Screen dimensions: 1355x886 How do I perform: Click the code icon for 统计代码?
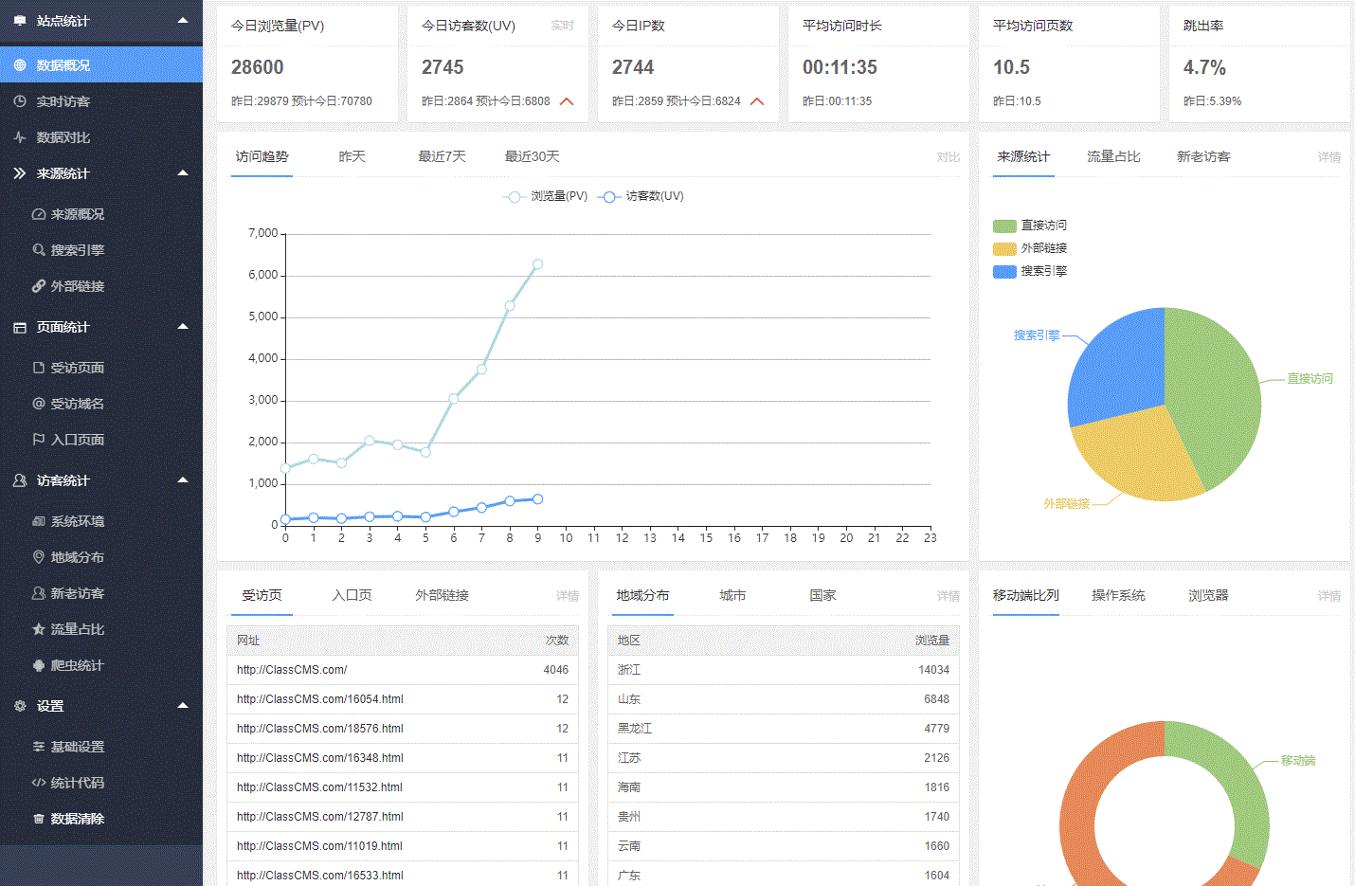(x=39, y=783)
